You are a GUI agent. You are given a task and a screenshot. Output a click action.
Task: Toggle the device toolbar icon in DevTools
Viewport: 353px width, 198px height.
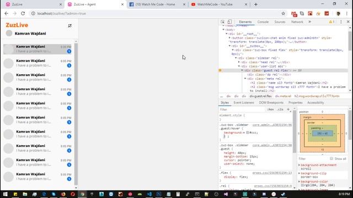pyautogui.click(x=229, y=22)
